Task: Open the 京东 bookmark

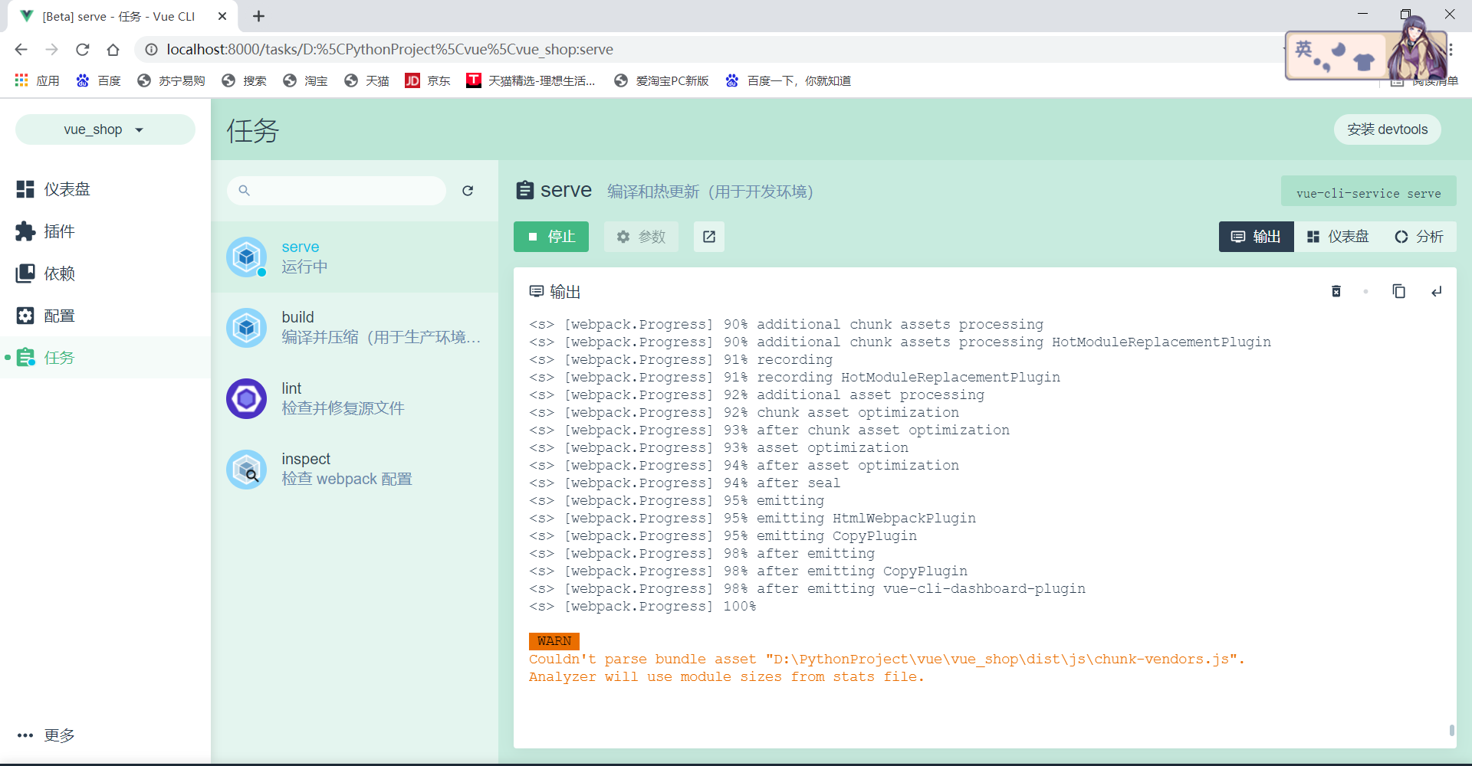Action: 428,80
